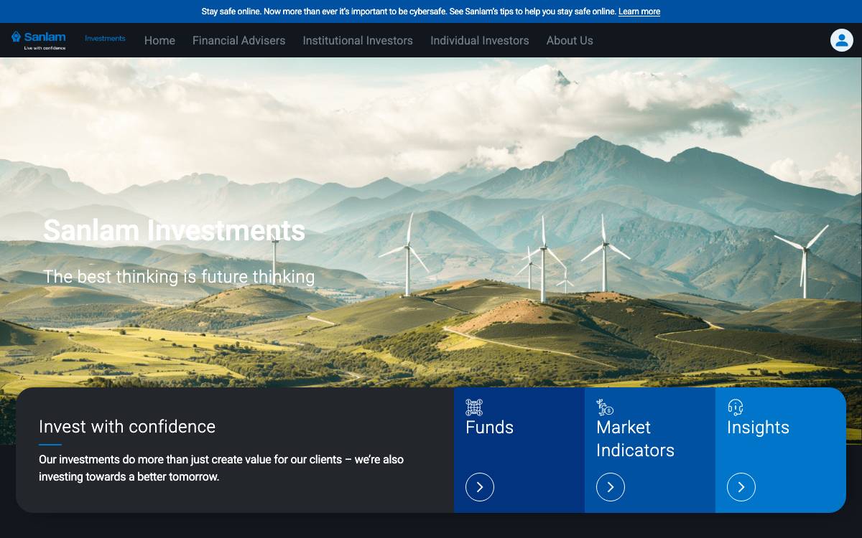Open the user profile icon
Image resolution: width=862 pixels, height=538 pixels.
click(x=841, y=40)
